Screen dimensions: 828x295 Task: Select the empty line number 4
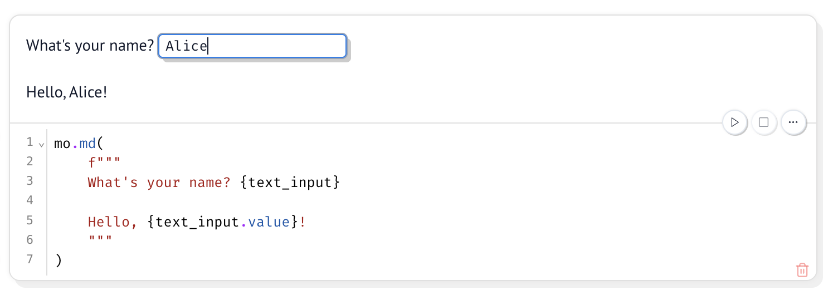coord(30,201)
